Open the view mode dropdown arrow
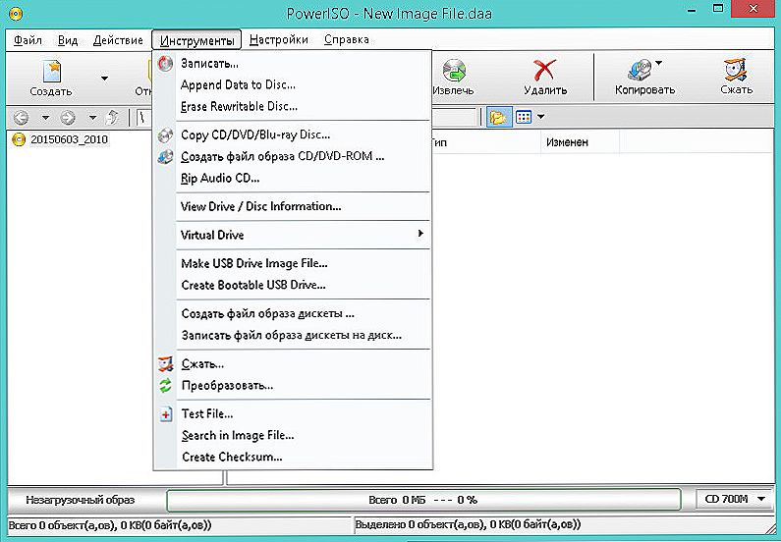This screenshot has height=542, width=781. click(x=540, y=118)
